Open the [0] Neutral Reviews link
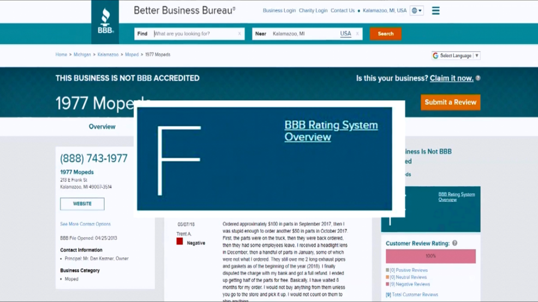The width and height of the screenshot is (538, 302). point(408,277)
